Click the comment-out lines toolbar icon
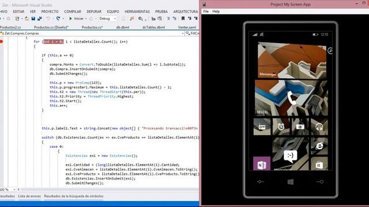 pyautogui.click(x=168, y=18)
